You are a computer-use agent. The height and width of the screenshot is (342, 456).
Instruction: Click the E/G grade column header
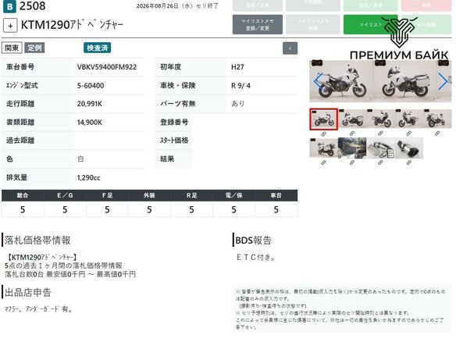65,195
